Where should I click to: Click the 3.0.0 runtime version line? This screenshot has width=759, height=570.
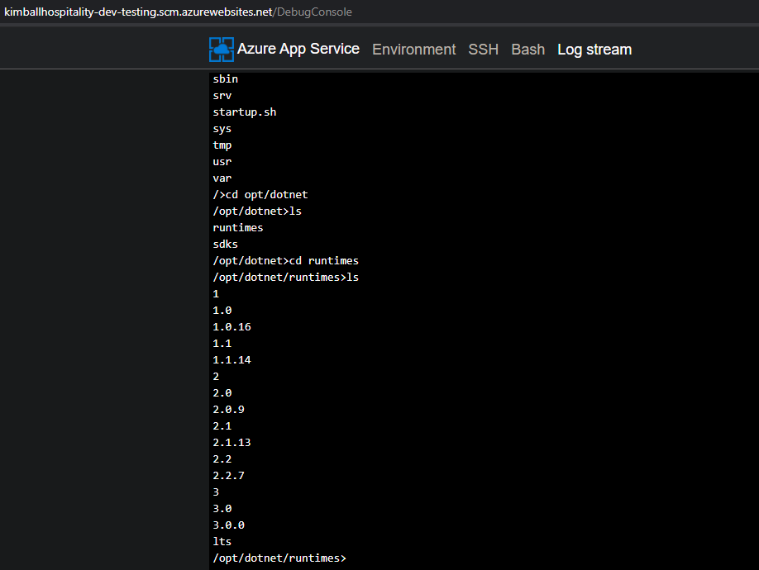click(x=228, y=525)
